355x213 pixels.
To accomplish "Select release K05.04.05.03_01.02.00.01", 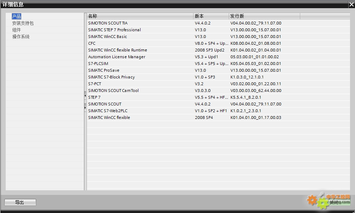I will (x=256, y=64).
